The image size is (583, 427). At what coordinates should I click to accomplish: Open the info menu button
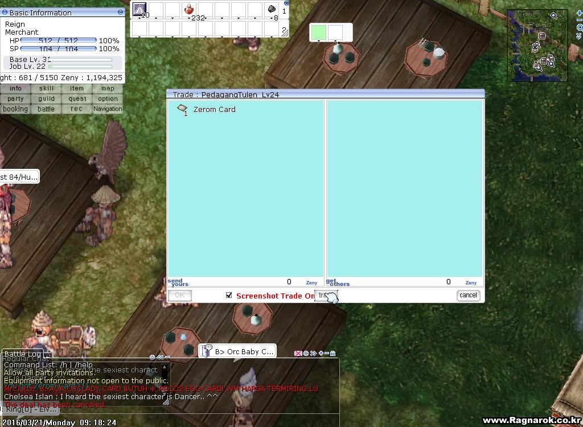[15, 88]
